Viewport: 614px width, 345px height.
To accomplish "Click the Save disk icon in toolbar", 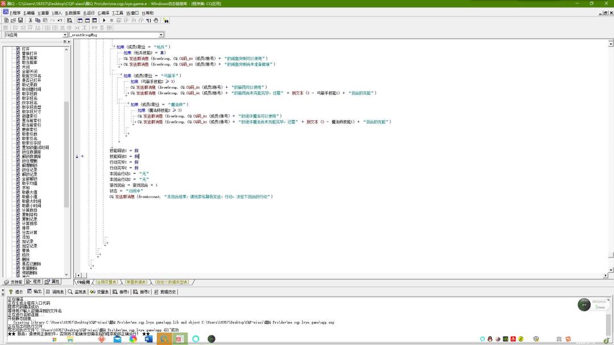I will 20,20.
